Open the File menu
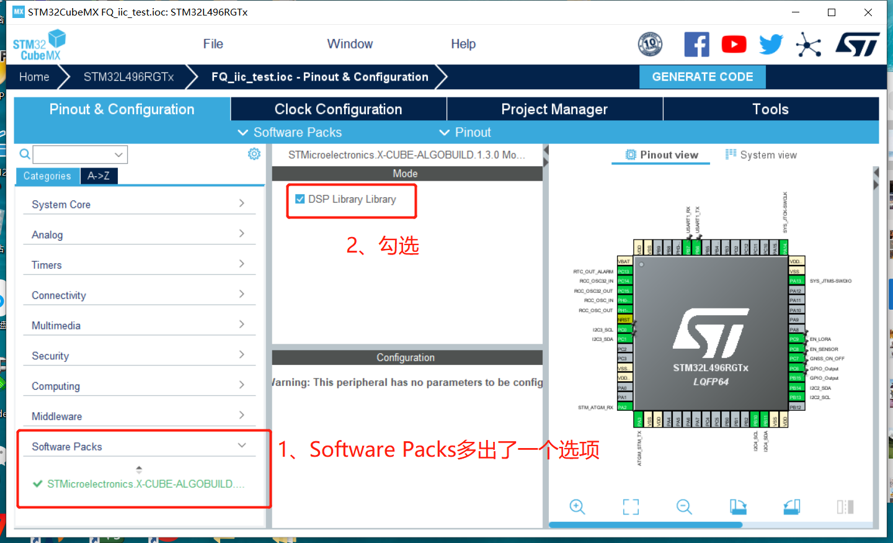 [213, 44]
